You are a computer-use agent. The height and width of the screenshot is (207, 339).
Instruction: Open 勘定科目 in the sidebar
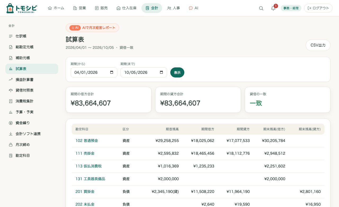click(x=32, y=156)
